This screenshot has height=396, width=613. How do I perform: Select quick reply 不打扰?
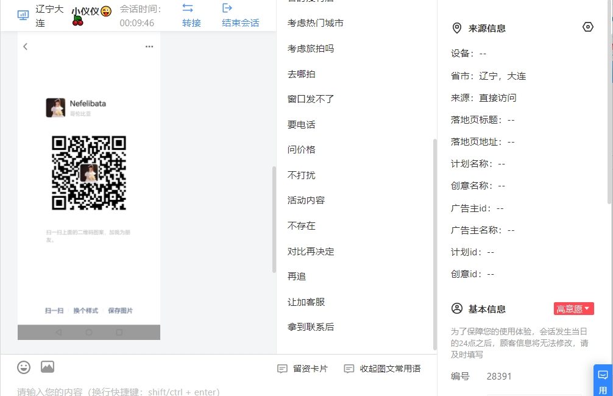click(301, 175)
